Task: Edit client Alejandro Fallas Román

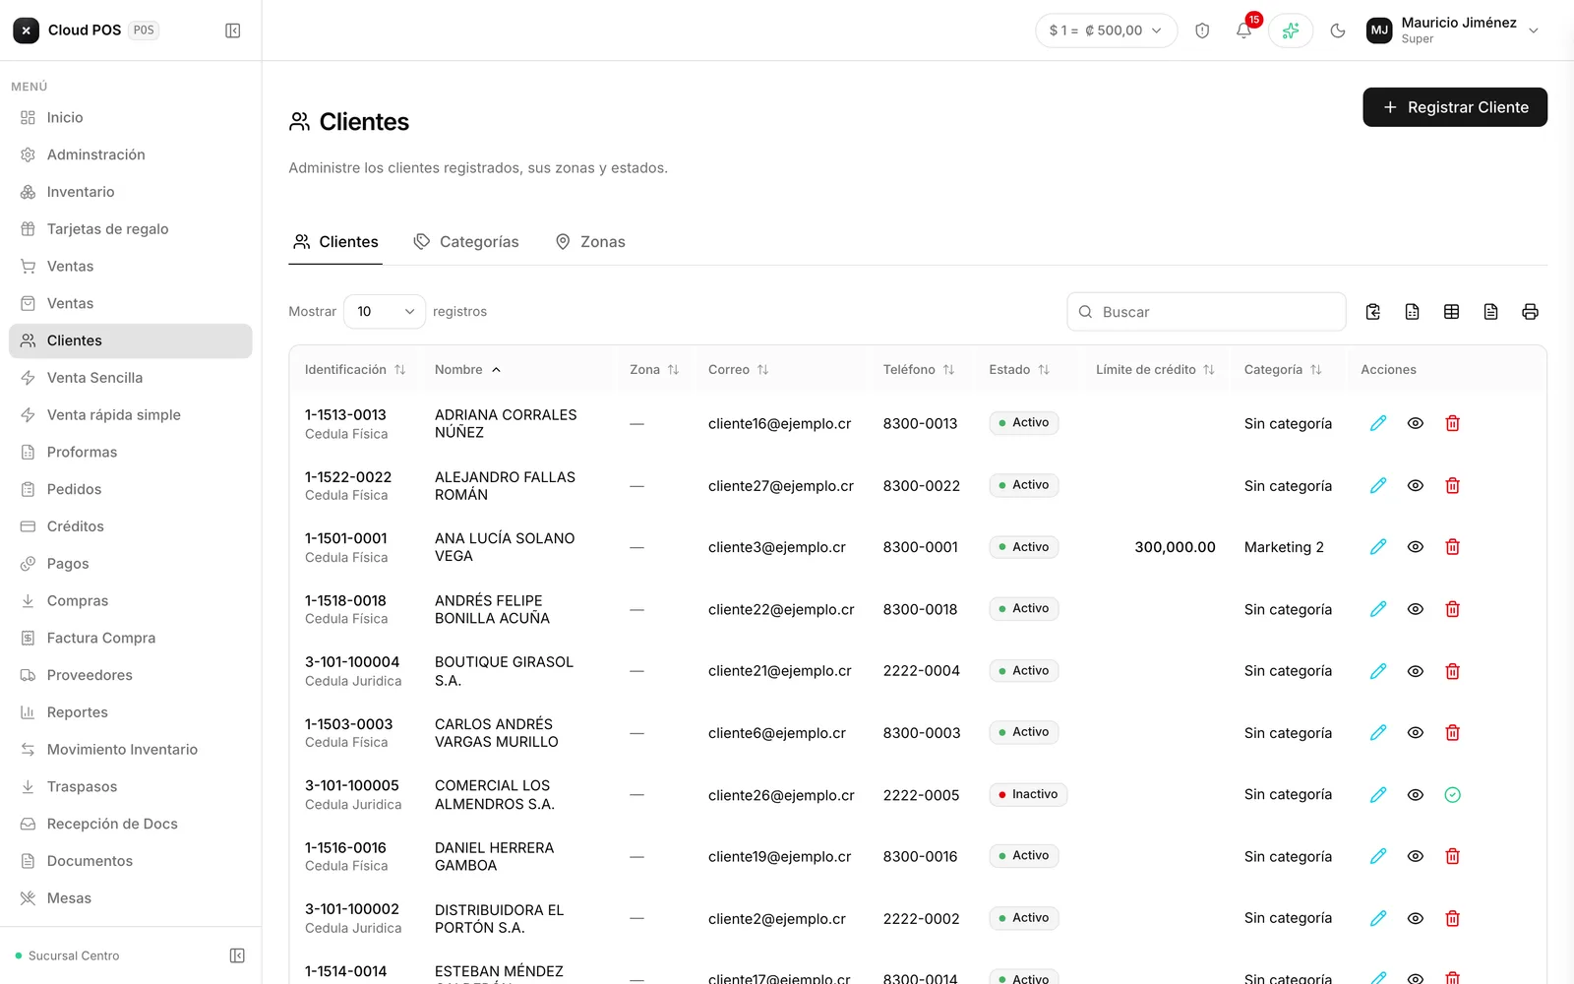Action: click(x=1378, y=485)
